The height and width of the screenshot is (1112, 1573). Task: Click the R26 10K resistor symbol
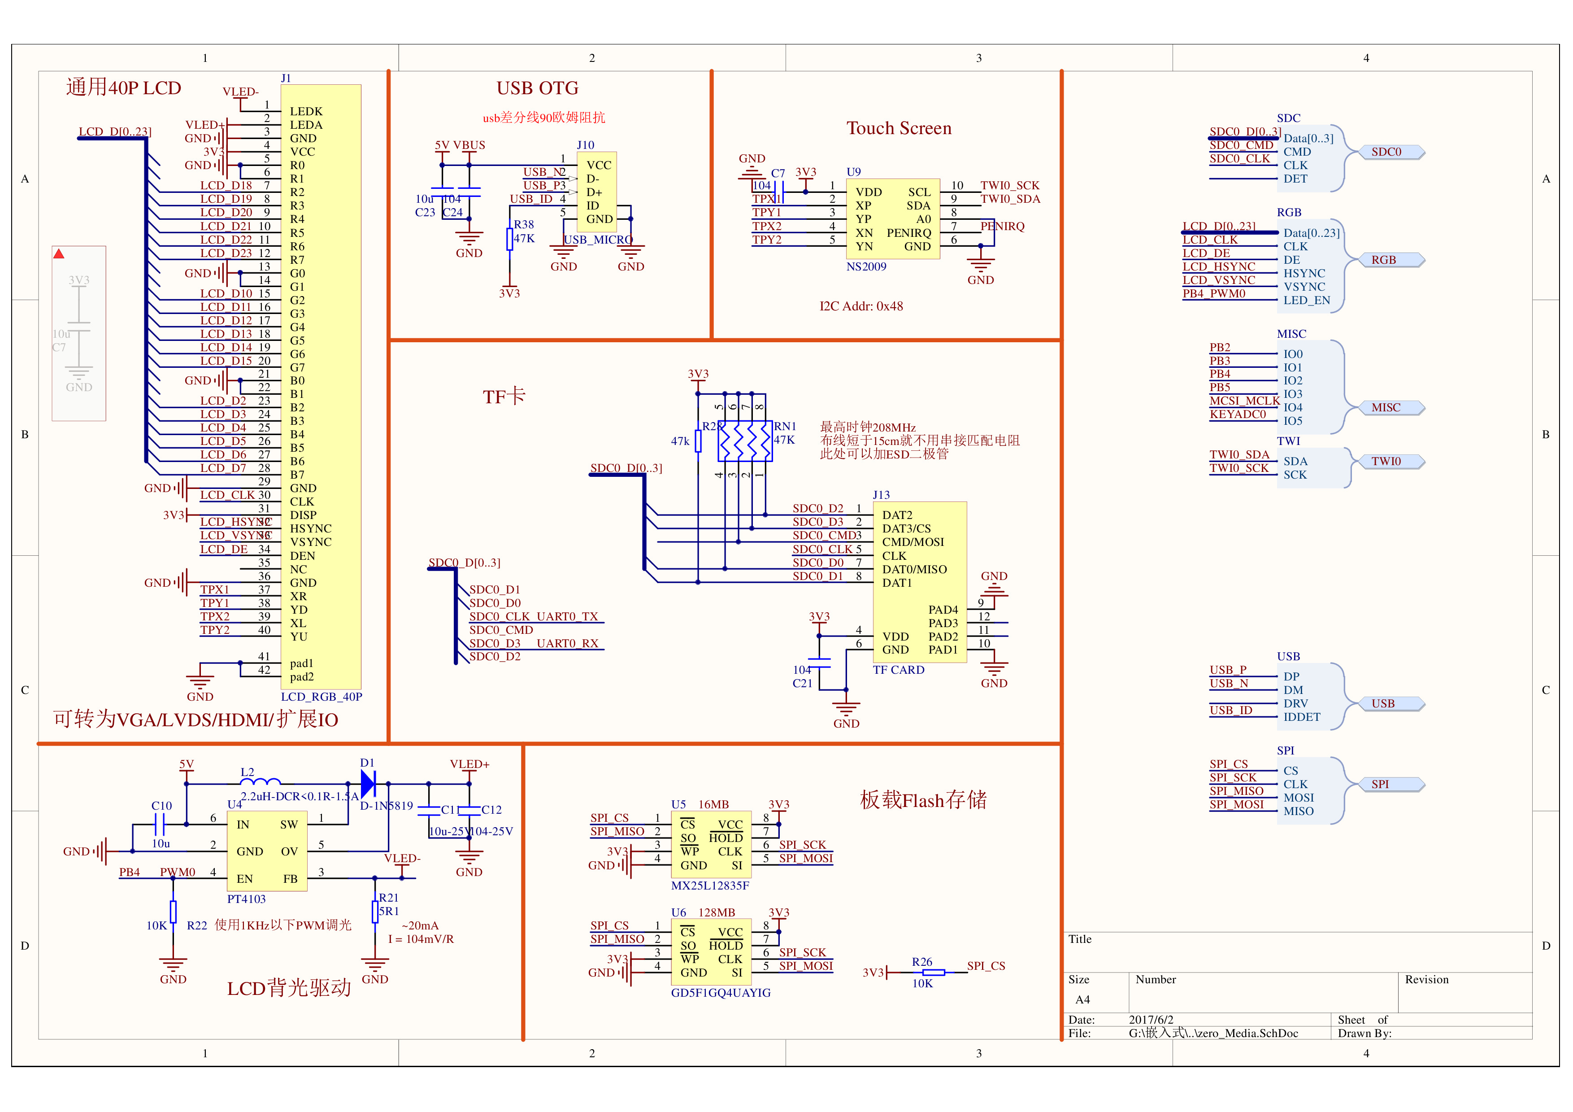pyautogui.click(x=933, y=972)
